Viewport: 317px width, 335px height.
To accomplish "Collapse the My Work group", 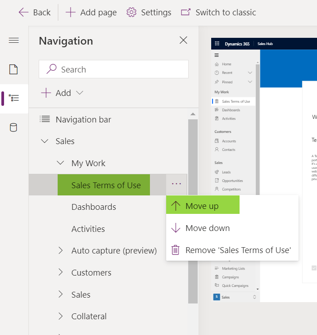I will (x=60, y=163).
